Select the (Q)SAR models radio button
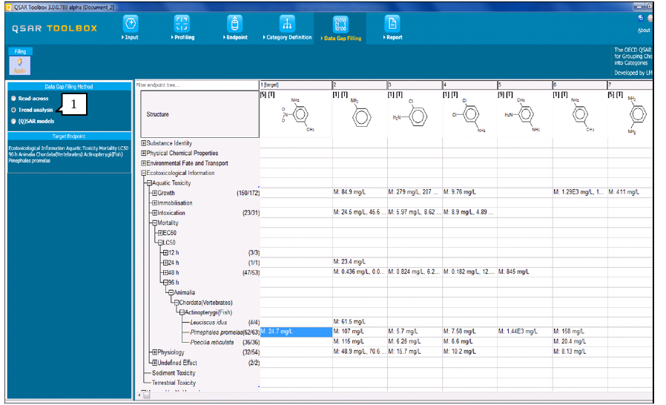Screen dimensions: 666x405 (x=13, y=121)
